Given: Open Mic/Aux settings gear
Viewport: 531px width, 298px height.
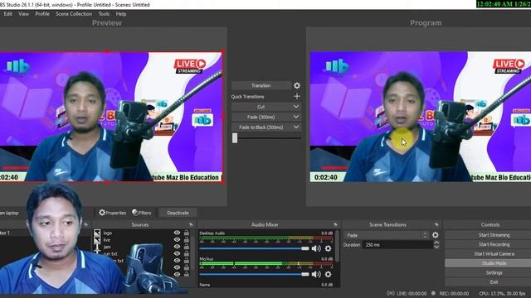Looking at the screenshot, I should 329,274.
